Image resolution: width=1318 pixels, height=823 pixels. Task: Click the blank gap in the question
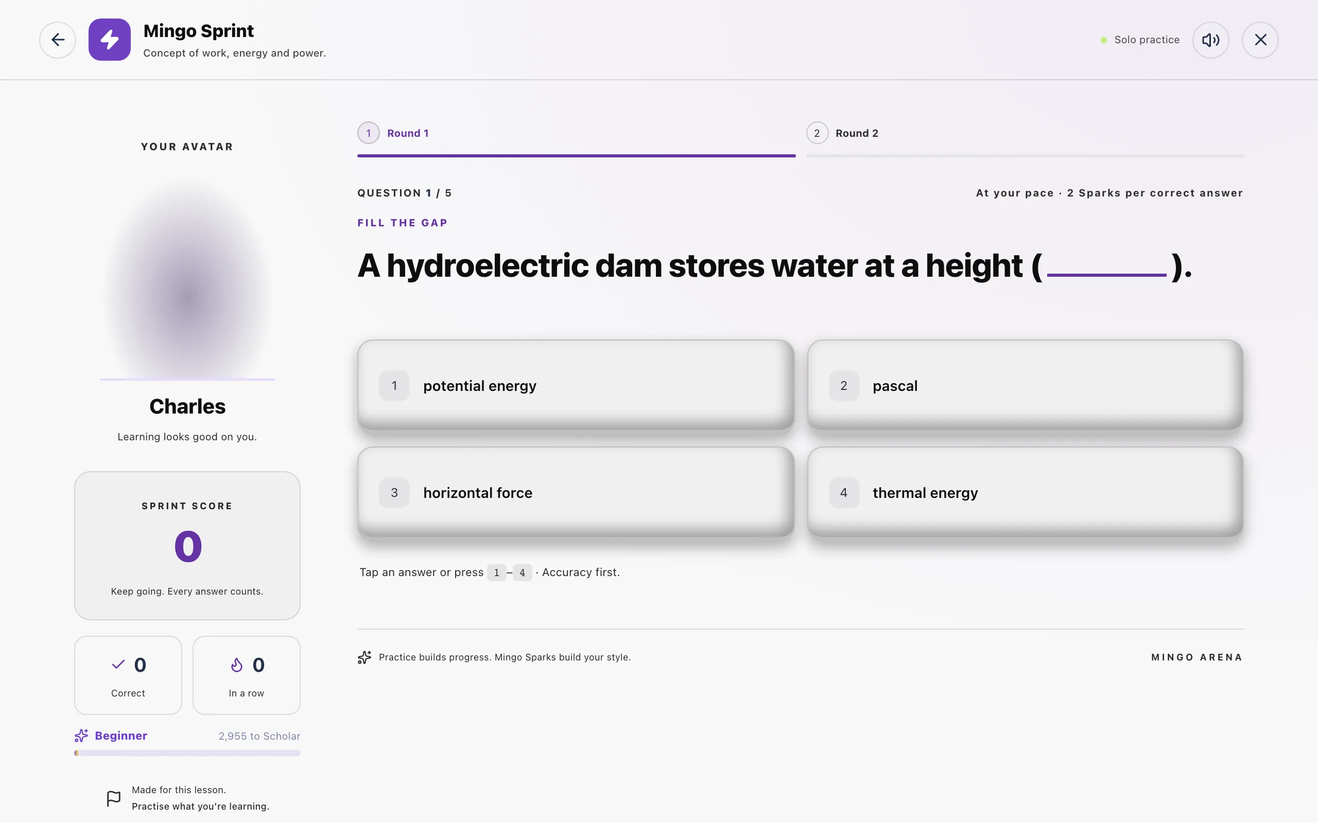tap(1107, 269)
